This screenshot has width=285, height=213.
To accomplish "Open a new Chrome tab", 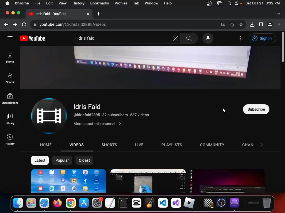I will pos(99,14).
